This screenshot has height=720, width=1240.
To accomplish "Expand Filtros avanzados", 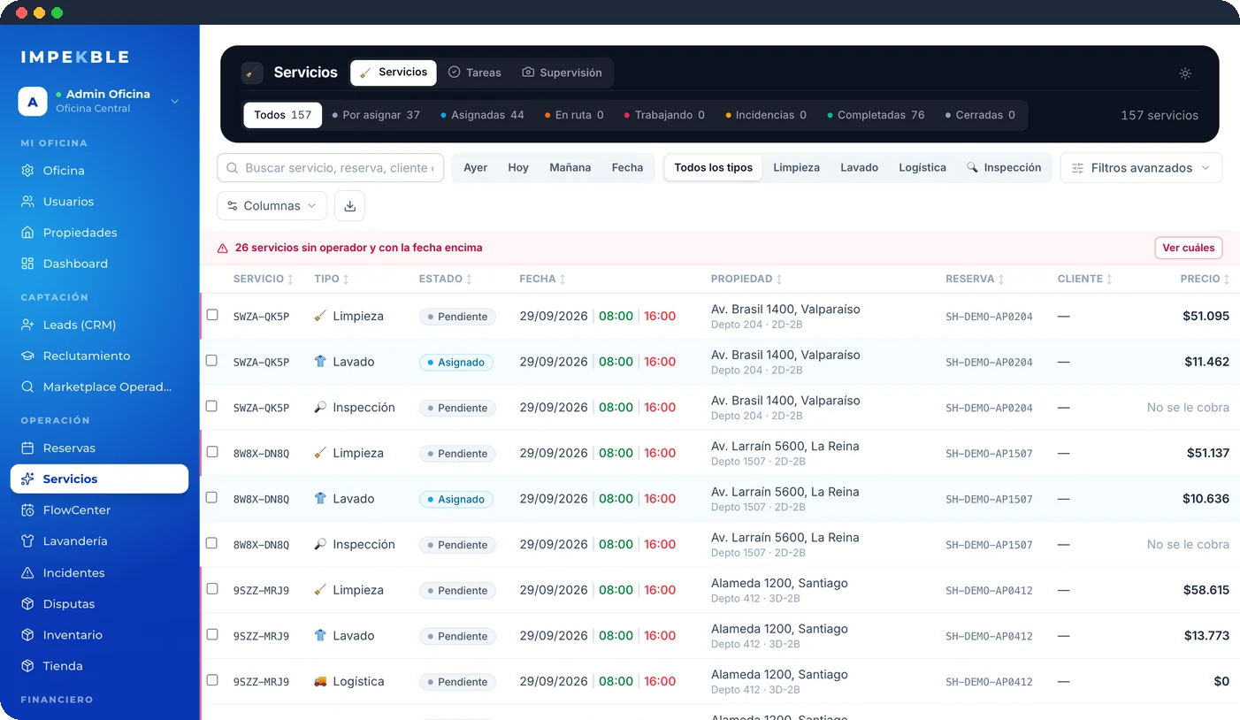I will (1141, 168).
